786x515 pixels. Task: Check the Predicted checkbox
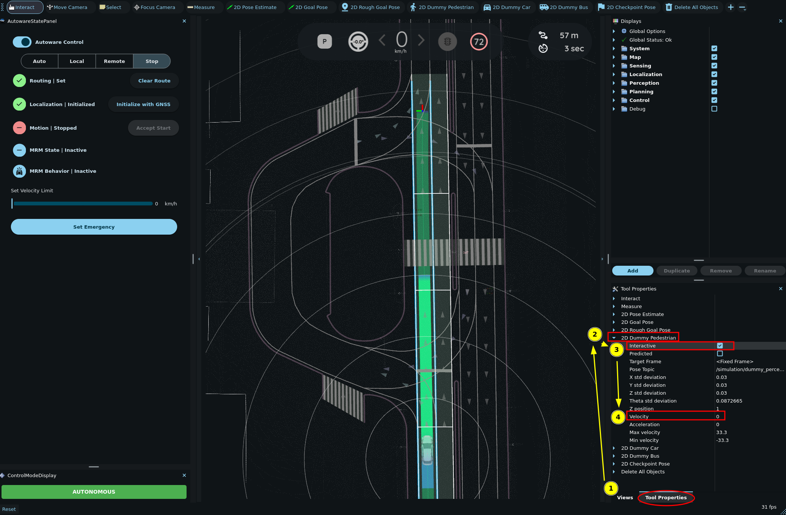[720, 353]
